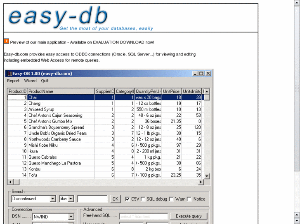Image resolution: width=300 pixels, height=224 pixels.
Task: Close the Easy-DB window
Action: [208, 74]
